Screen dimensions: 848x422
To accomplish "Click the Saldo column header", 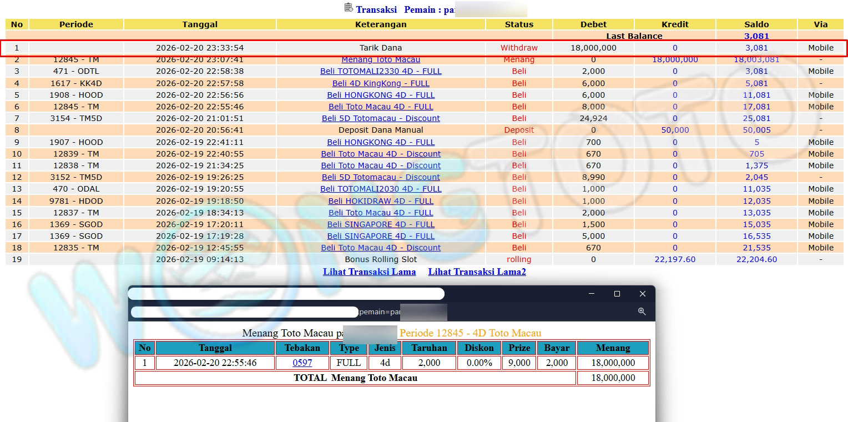I will coord(756,24).
